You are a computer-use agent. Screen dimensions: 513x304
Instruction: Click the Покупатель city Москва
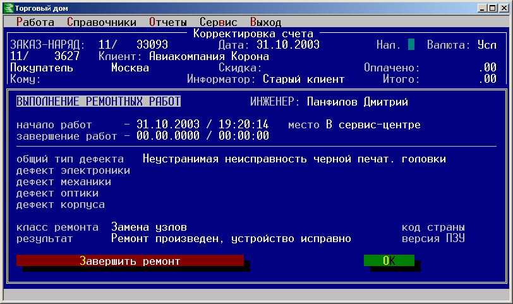click(130, 68)
